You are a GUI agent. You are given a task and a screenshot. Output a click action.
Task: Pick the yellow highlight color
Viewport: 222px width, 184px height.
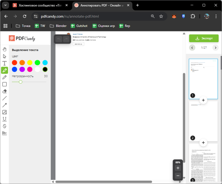click(x=30, y=63)
